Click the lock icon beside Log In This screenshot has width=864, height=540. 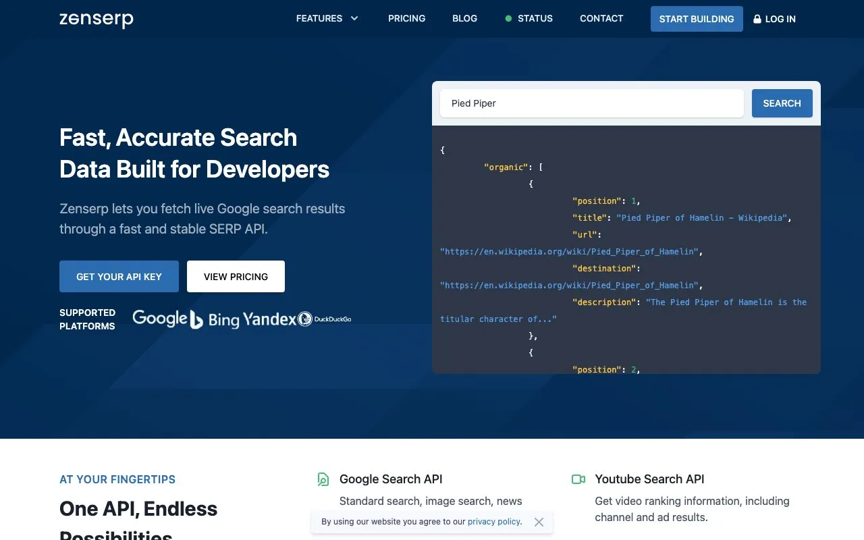pos(757,19)
